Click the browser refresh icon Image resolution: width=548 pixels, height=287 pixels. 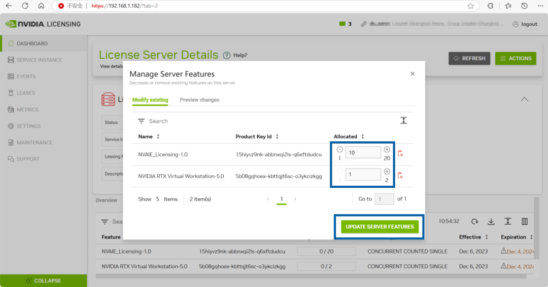click(25, 6)
